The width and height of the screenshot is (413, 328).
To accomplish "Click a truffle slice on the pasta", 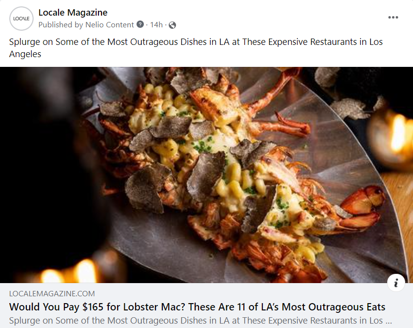I will tap(205, 174).
